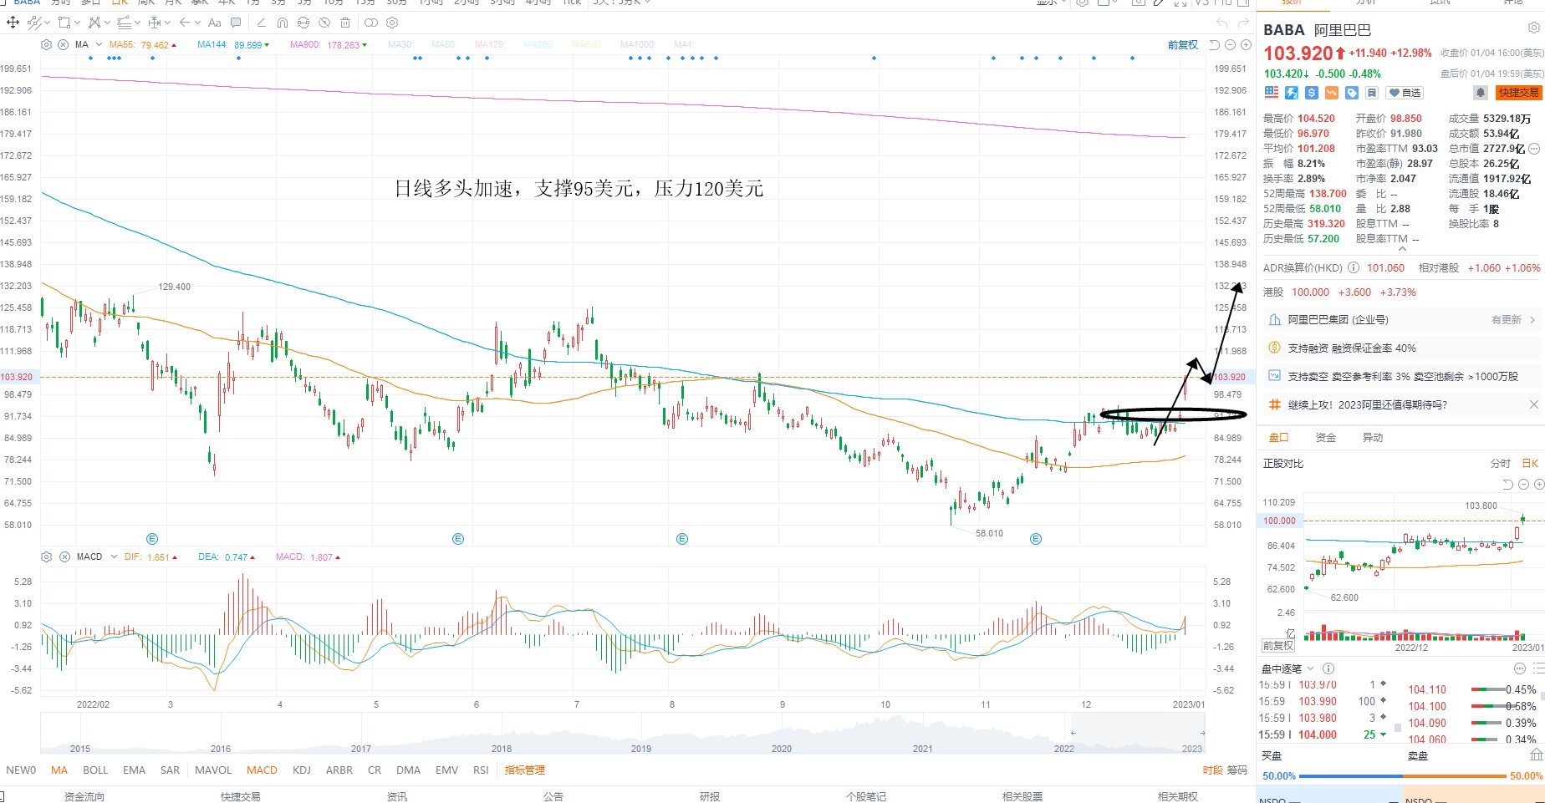The width and height of the screenshot is (1545, 803).
Task: Toggle MA120 moving average line visibility
Action: pos(490,44)
